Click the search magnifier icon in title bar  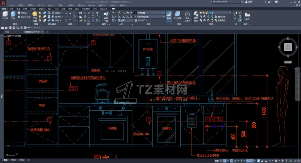[242, 2]
